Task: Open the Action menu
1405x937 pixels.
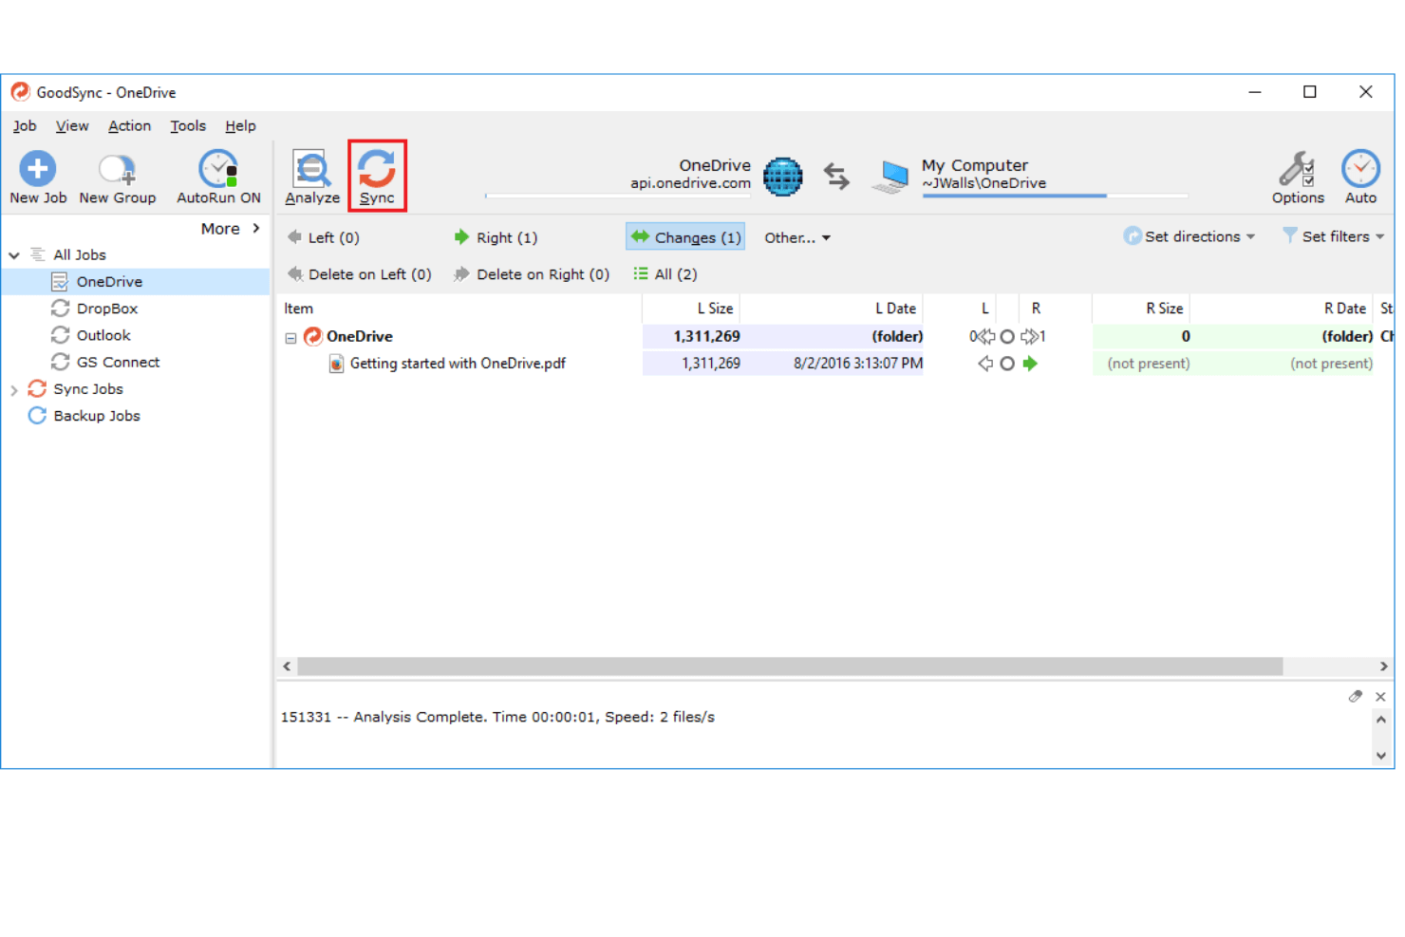Action: coord(129,125)
